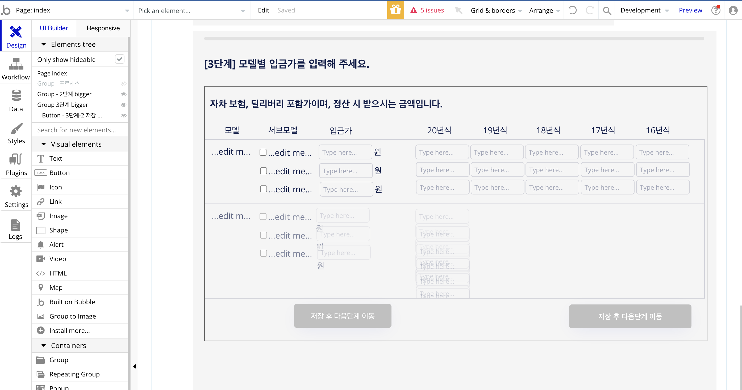Collapse the Visual elements section
Image resolution: width=742 pixels, height=390 pixels.
pos(44,144)
